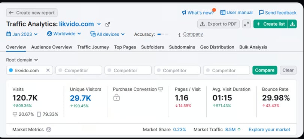Click the blue dot swatch beside likvido.com
Viewport: 304px width, 139px height.
click(11, 70)
